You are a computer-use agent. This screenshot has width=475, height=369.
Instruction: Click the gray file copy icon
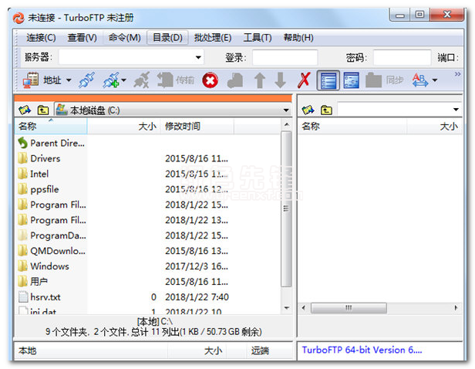235,80
